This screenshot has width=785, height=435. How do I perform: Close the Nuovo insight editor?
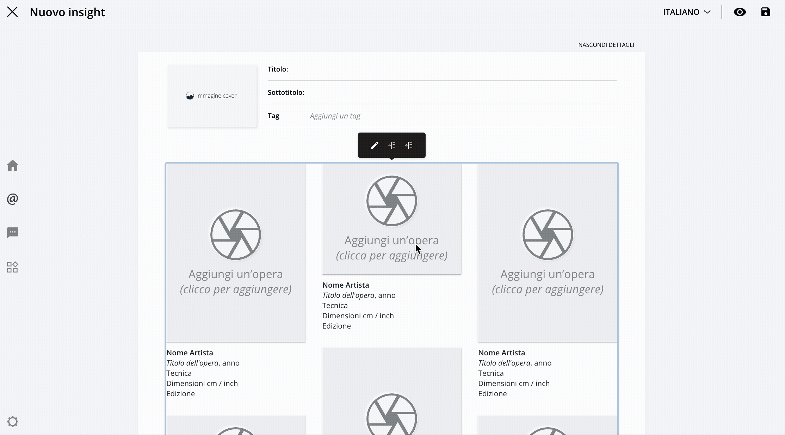point(12,12)
